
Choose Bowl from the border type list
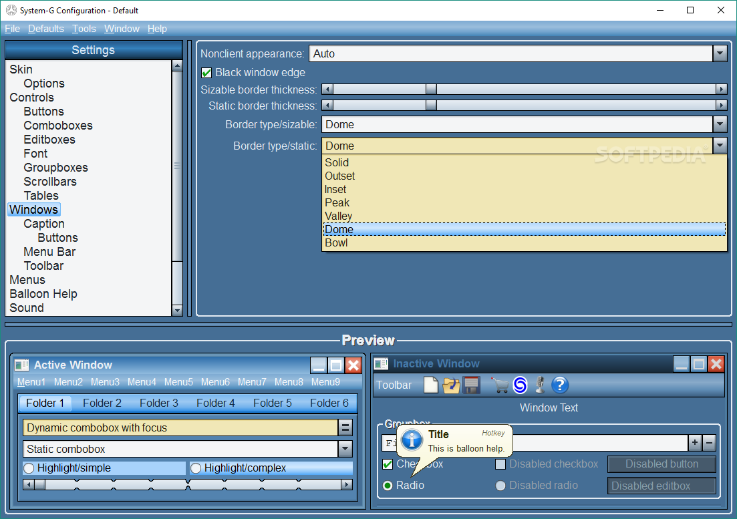[x=524, y=243]
